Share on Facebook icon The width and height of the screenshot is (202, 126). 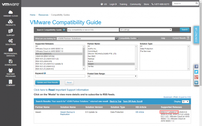(196, 66)
